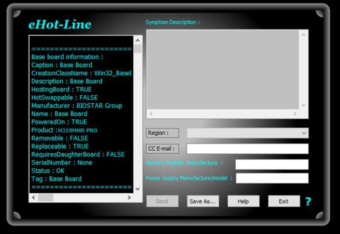
Task: Click the Send button
Action: pyautogui.click(x=162, y=201)
